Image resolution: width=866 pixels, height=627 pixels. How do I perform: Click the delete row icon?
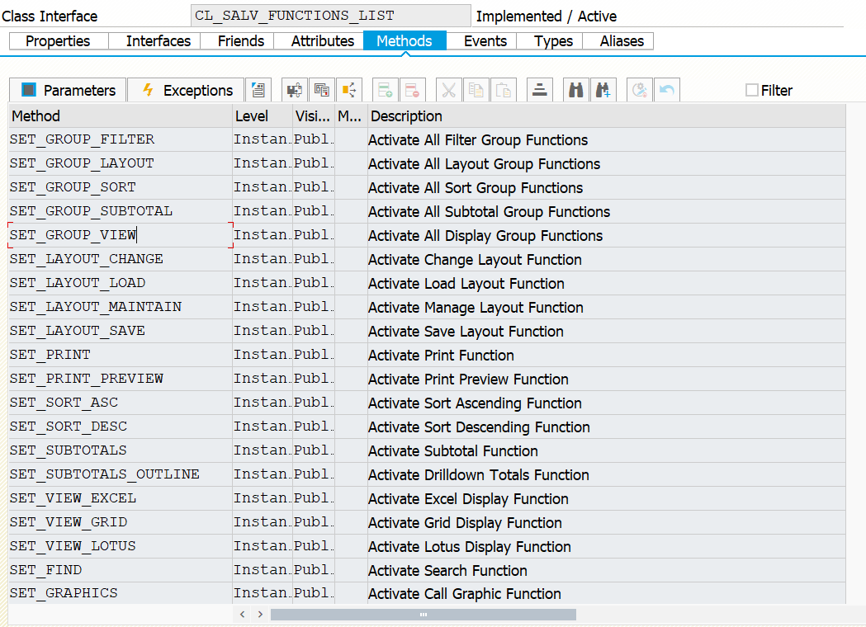pos(412,90)
